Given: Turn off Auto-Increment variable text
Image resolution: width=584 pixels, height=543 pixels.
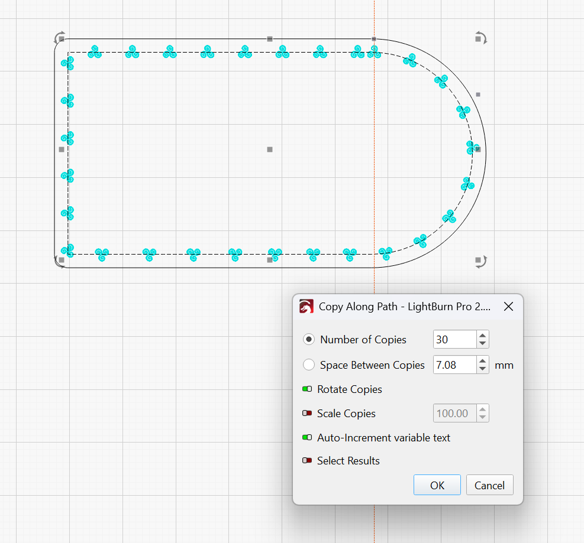Looking at the screenshot, I should [307, 438].
